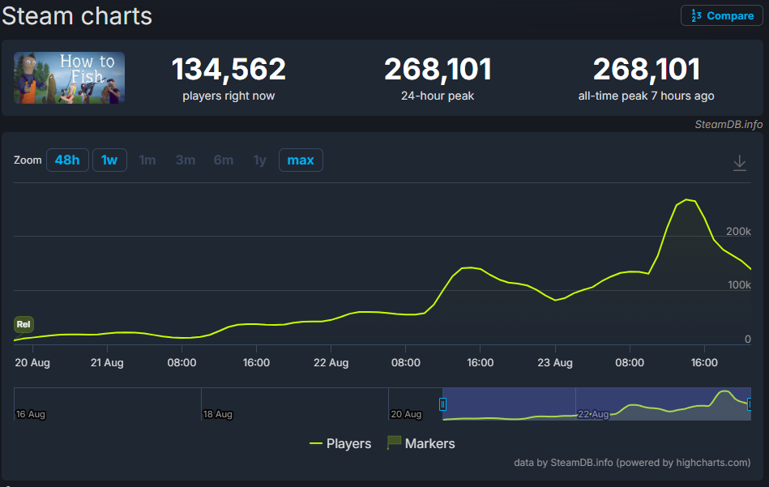
Task: Grab the right navigator range handle
Action: point(750,404)
